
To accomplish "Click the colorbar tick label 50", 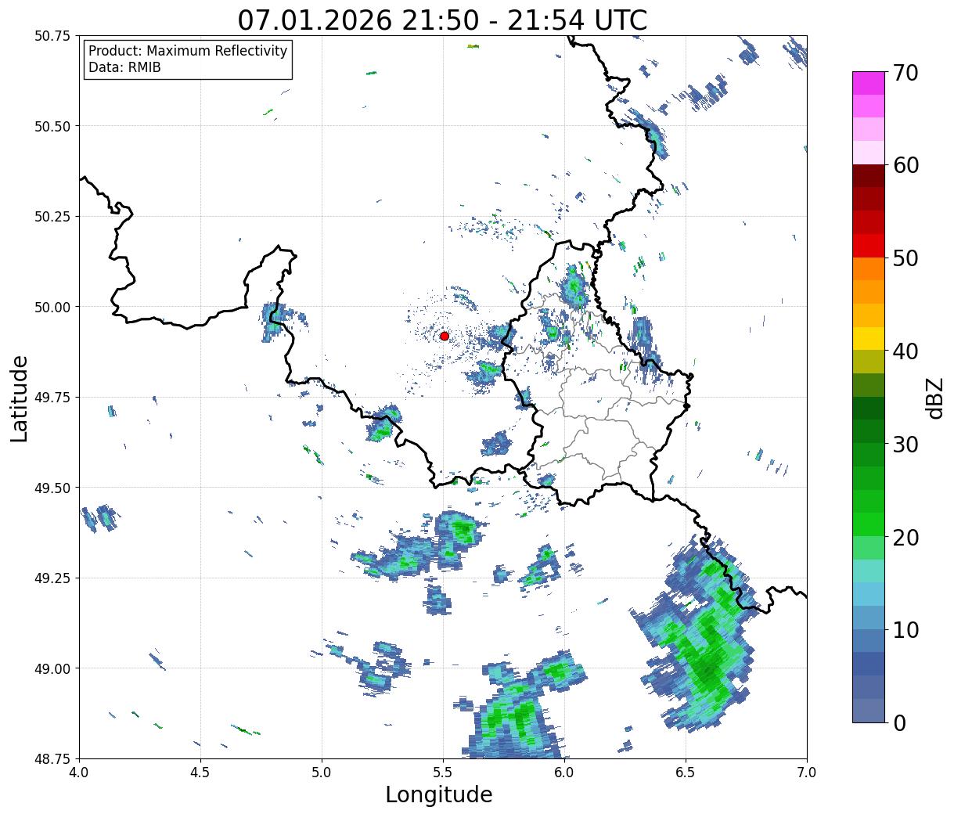I will point(905,258).
